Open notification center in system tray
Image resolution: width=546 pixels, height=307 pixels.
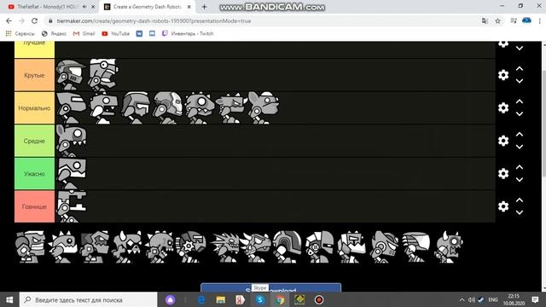point(535,299)
